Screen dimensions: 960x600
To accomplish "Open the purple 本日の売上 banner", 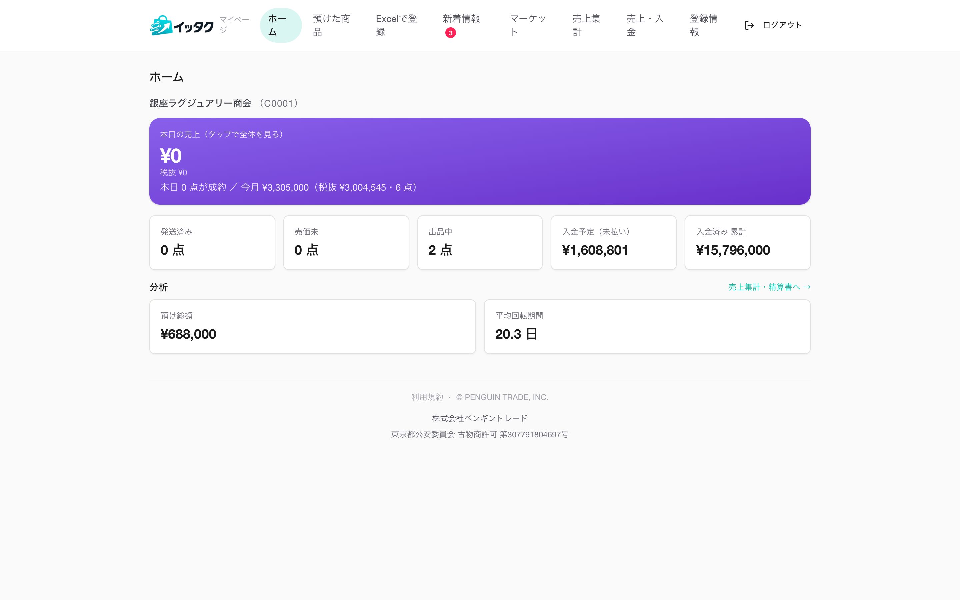I will tap(480, 161).
